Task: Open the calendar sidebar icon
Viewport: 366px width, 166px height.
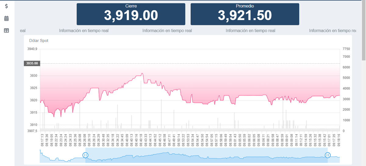Action: coord(6,19)
